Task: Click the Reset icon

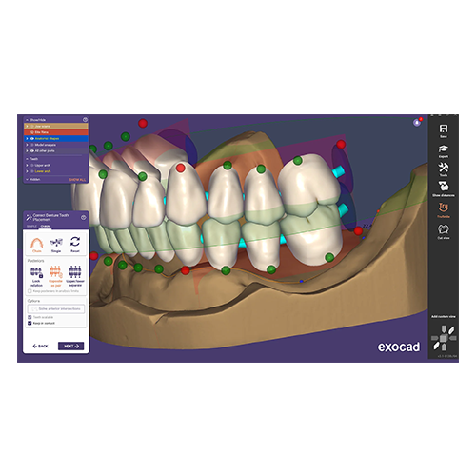Action: [x=75, y=242]
